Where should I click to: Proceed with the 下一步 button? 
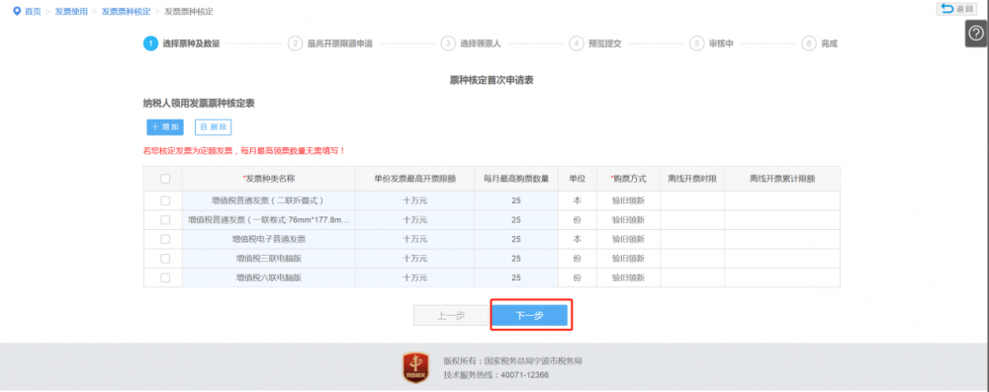coord(530,315)
